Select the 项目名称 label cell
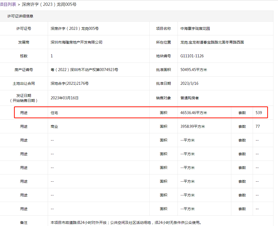Screen dimensions: 278x226 [x=164, y=29]
